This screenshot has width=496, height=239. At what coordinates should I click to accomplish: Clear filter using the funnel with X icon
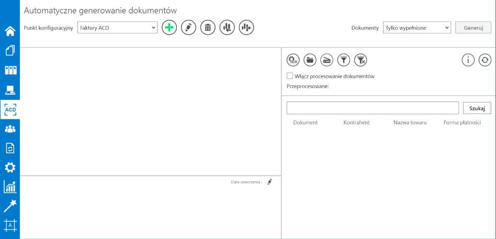[361, 60]
